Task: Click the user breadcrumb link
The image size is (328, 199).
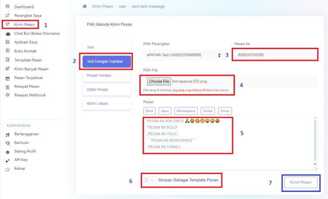Action: (x=122, y=6)
